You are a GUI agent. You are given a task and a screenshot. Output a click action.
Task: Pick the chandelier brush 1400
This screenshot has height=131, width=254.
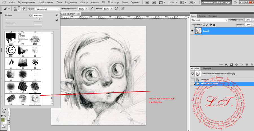click(x=35, y=39)
